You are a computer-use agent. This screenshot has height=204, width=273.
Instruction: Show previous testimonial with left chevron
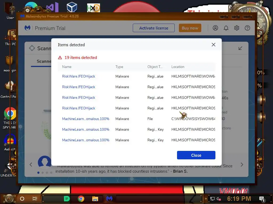point(31,165)
